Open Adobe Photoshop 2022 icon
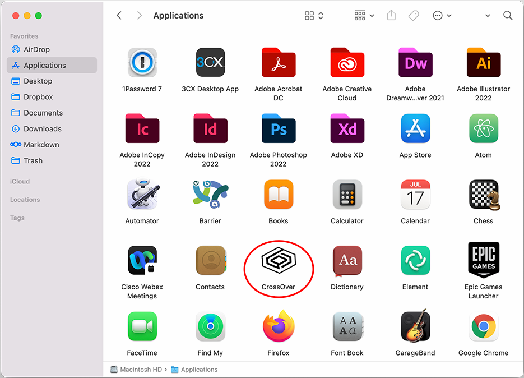524x378 pixels. 278,130
